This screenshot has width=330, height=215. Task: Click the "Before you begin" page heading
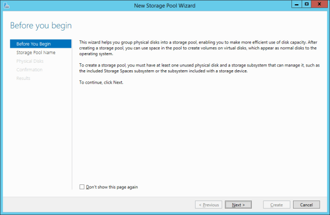(41, 26)
